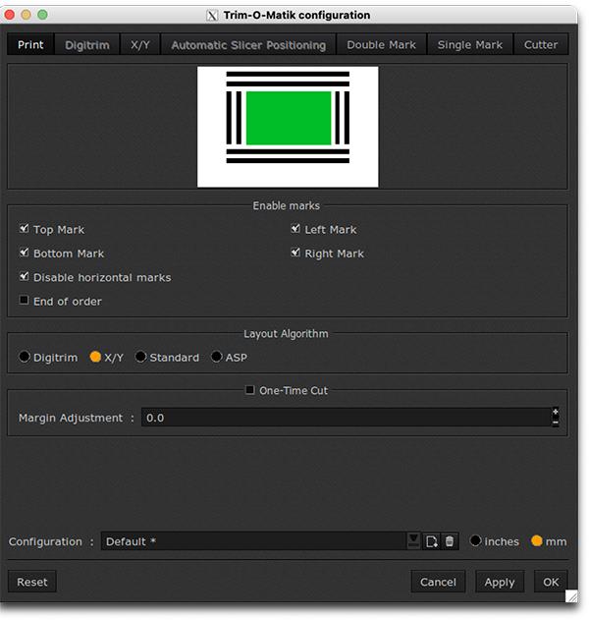Open the X/Y tab
Screen dimensions: 589x620
point(140,44)
